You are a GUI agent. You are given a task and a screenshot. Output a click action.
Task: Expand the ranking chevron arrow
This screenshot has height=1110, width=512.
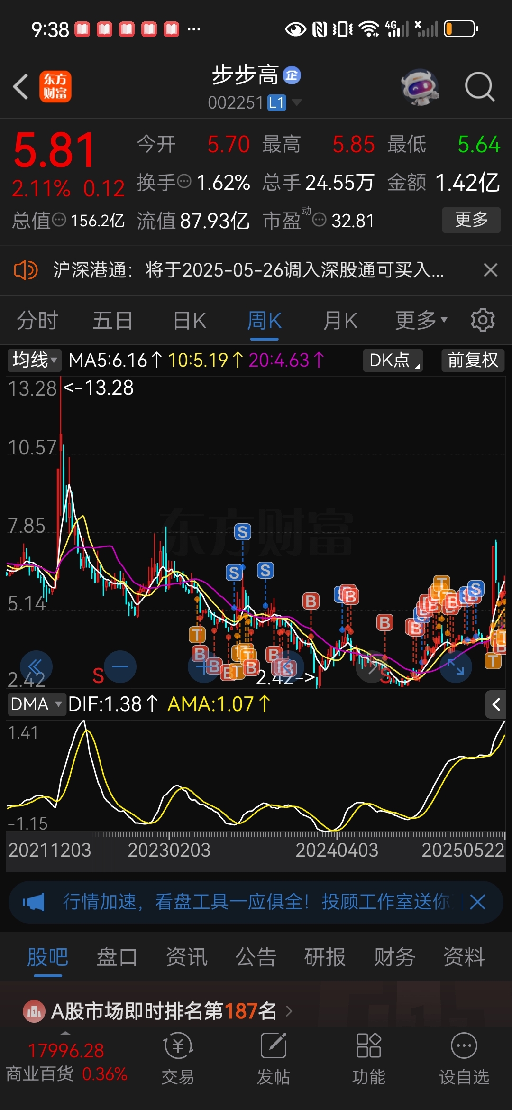pos(289,1011)
